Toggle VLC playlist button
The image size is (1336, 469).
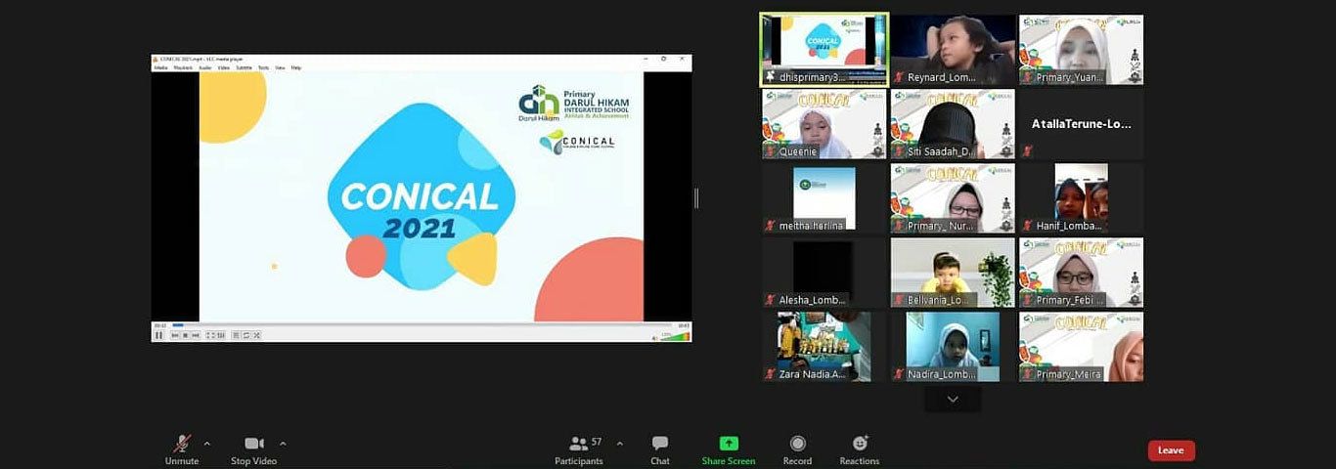pyautogui.click(x=236, y=335)
